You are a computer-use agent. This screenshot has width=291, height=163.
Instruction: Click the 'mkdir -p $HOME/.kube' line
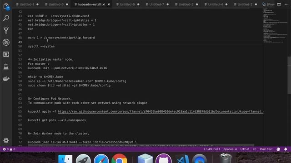click(x=45, y=77)
